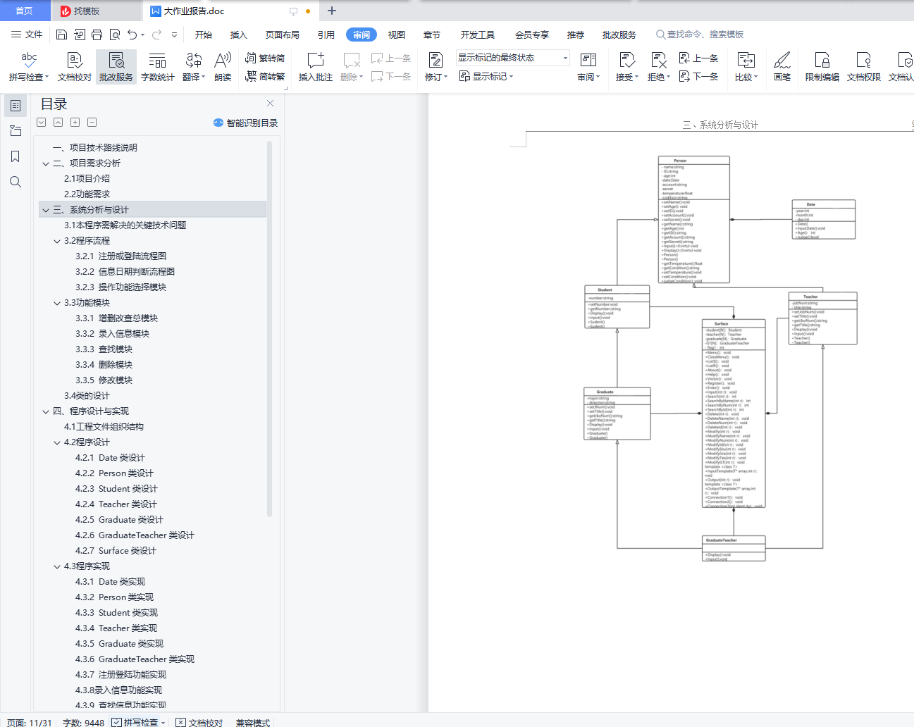Close the 目录 outline panel

point(270,103)
